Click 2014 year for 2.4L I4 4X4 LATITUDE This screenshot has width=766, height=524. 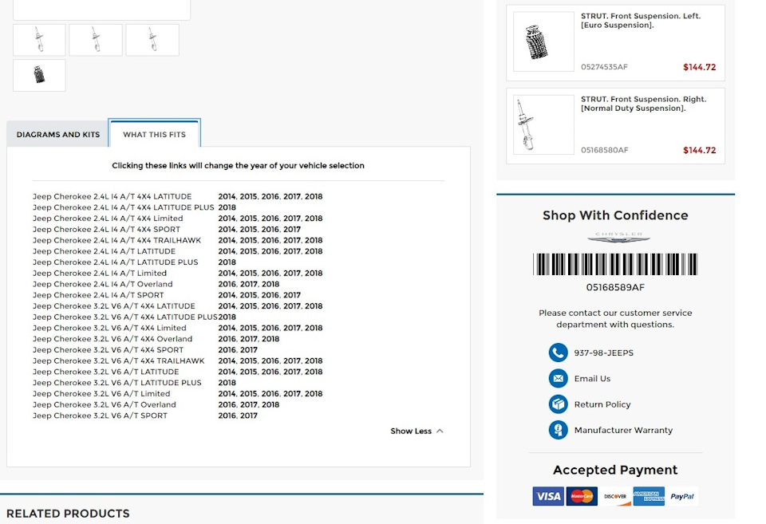(x=227, y=196)
